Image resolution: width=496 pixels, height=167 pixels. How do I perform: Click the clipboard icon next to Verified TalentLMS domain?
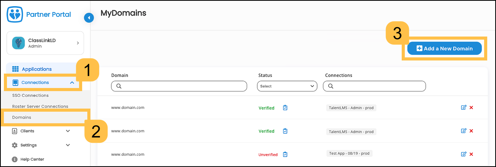285,108
